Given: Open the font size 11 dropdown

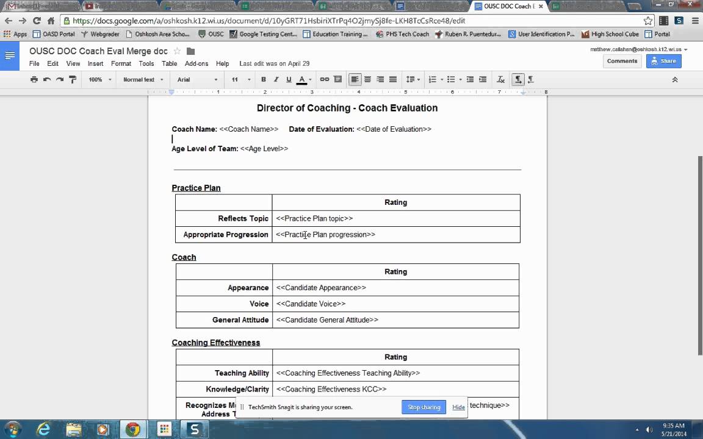Looking at the screenshot, I should [x=241, y=79].
